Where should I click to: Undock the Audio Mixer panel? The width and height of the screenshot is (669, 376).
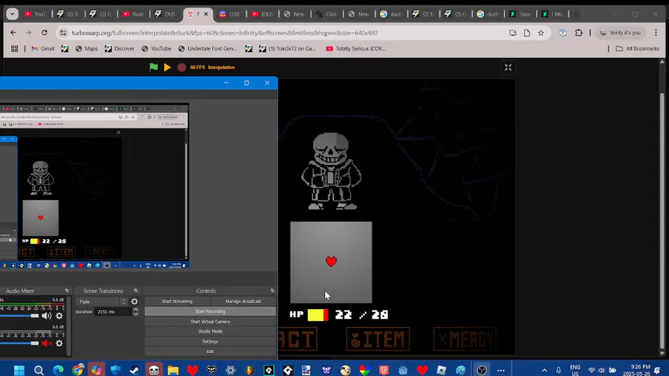[x=67, y=291]
